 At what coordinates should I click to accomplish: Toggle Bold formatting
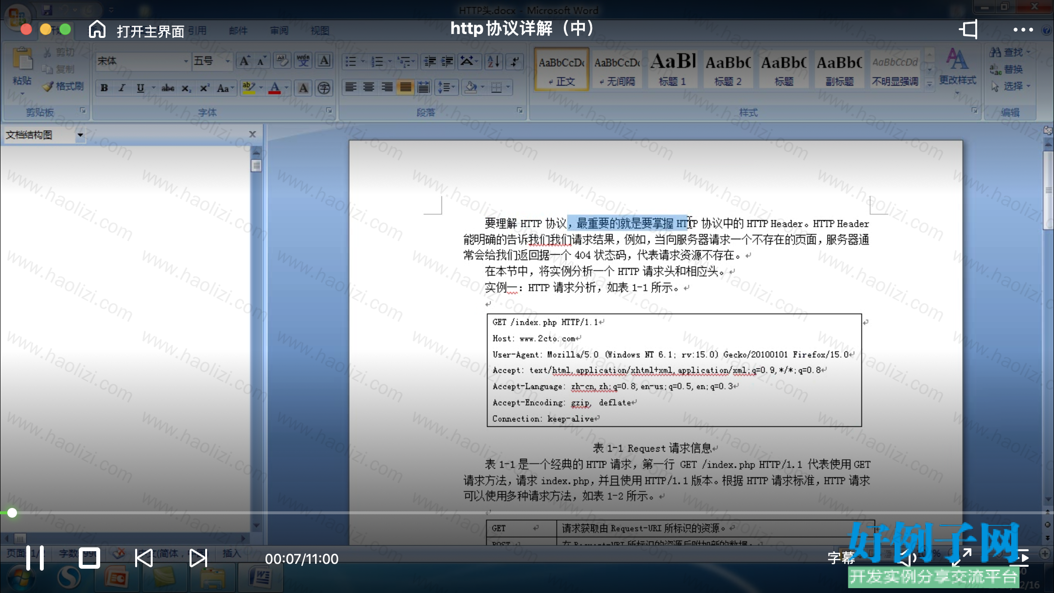(x=104, y=88)
